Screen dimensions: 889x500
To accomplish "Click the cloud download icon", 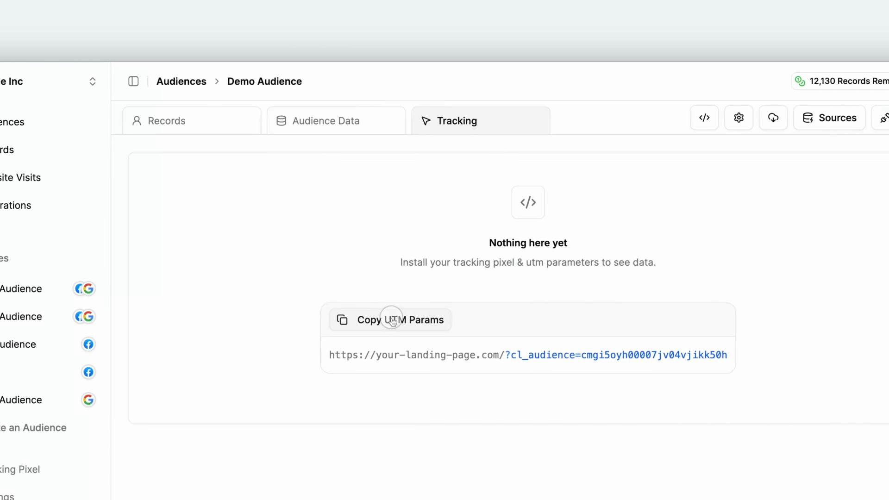I will (x=773, y=118).
